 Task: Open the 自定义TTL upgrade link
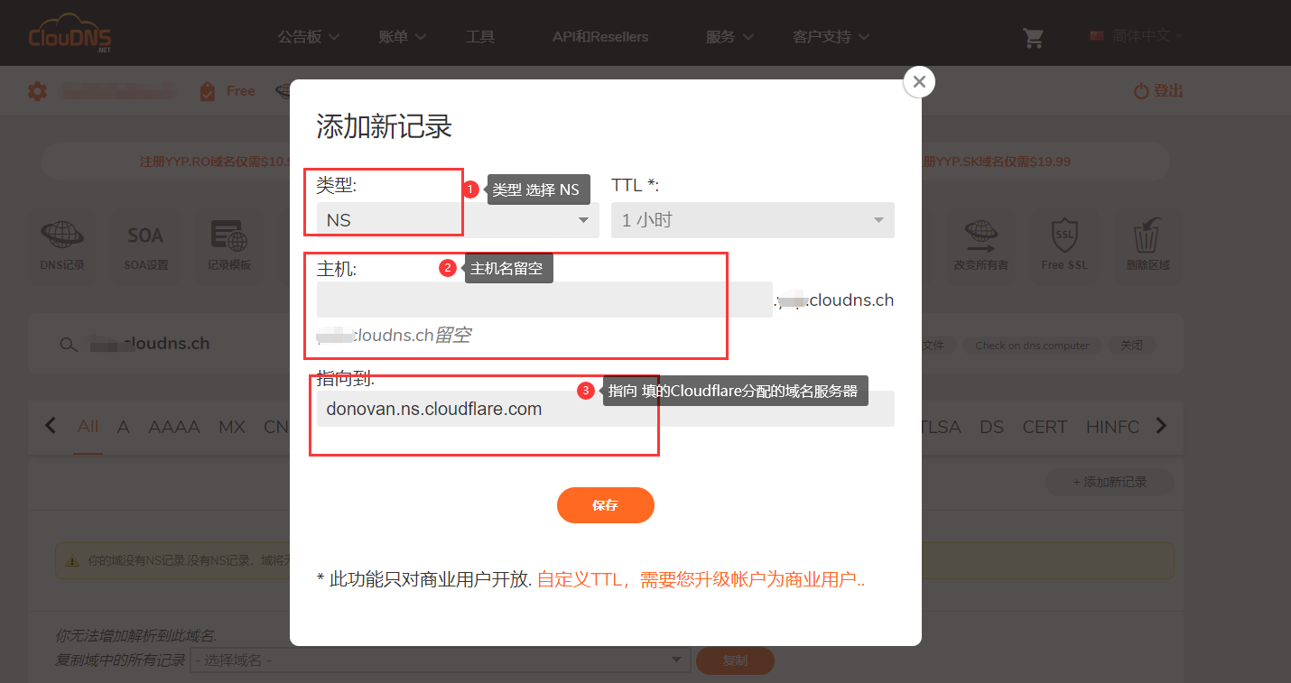701,579
